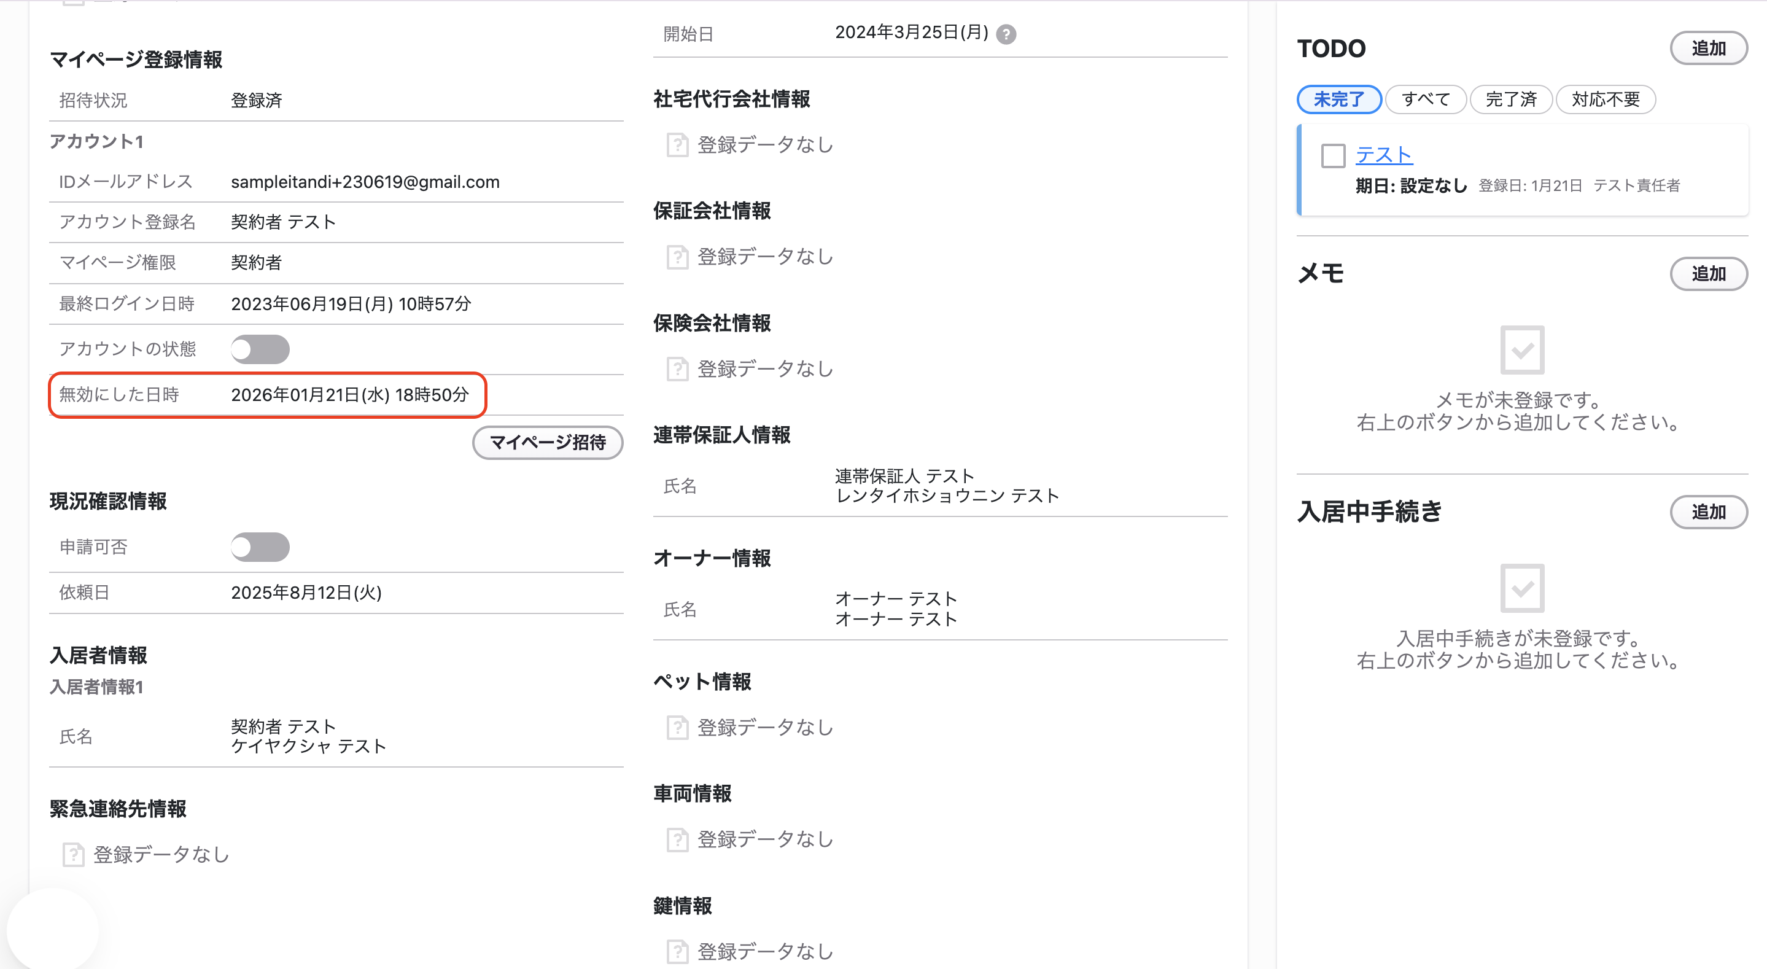The width and height of the screenshot is (1767, 969).
Task: Click 入居者情報1 name ケイヤクシャ テスト
Action: [x=309, y=746]
